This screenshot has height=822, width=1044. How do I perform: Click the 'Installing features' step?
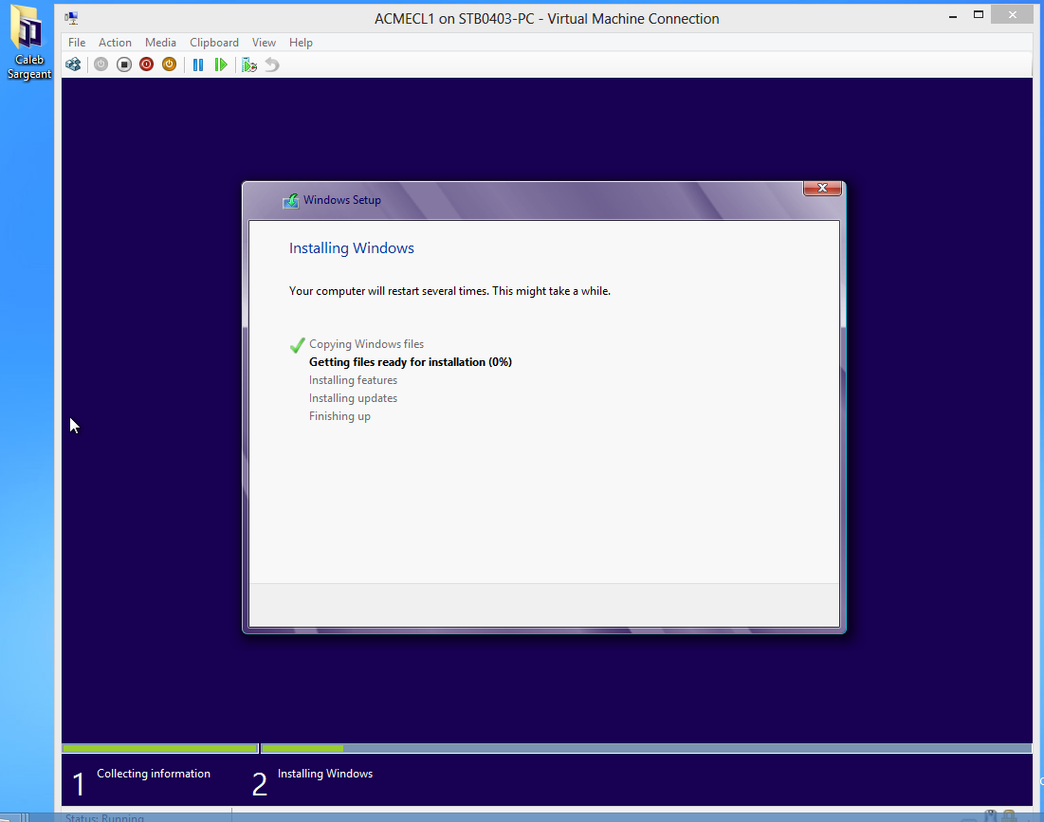[x=353, y=380]
